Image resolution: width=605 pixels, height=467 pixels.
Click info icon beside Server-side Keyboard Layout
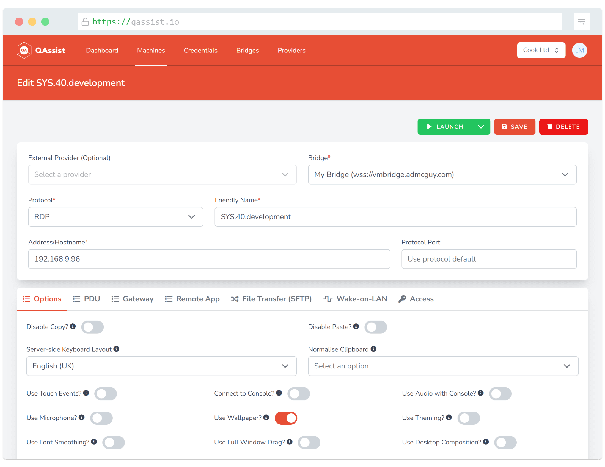116,349
